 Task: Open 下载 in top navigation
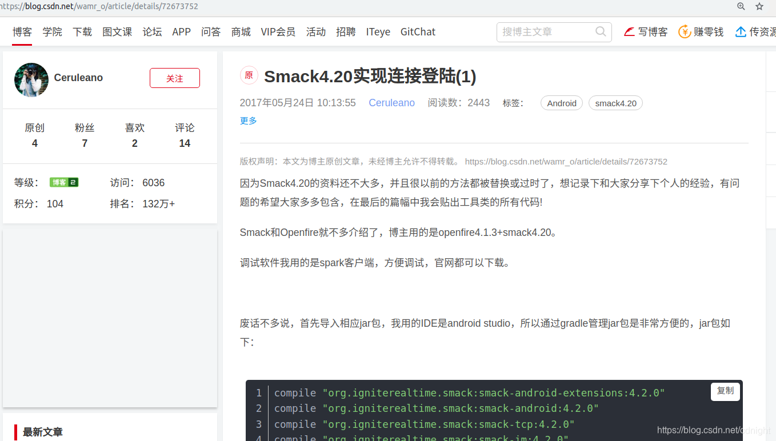coord(82,32)
